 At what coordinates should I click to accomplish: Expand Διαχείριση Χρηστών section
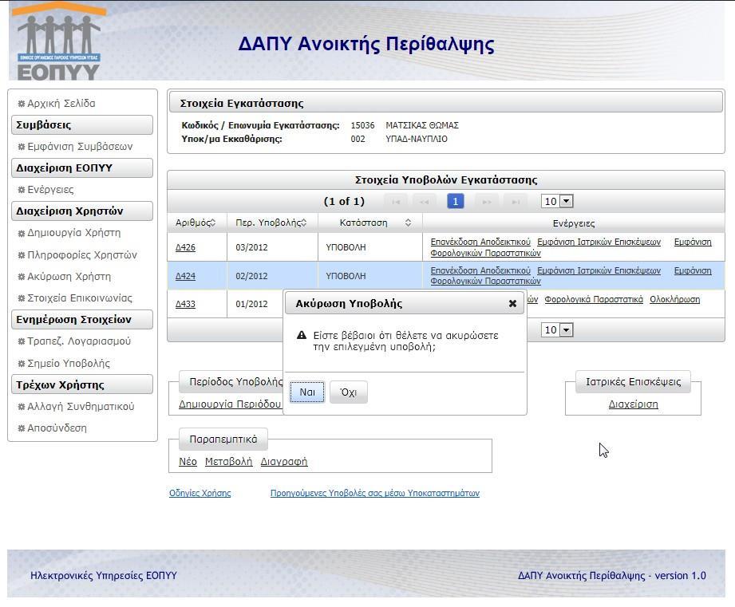82,211
